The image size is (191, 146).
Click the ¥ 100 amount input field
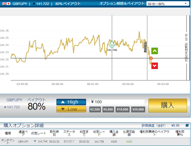(x=117, y=102)
